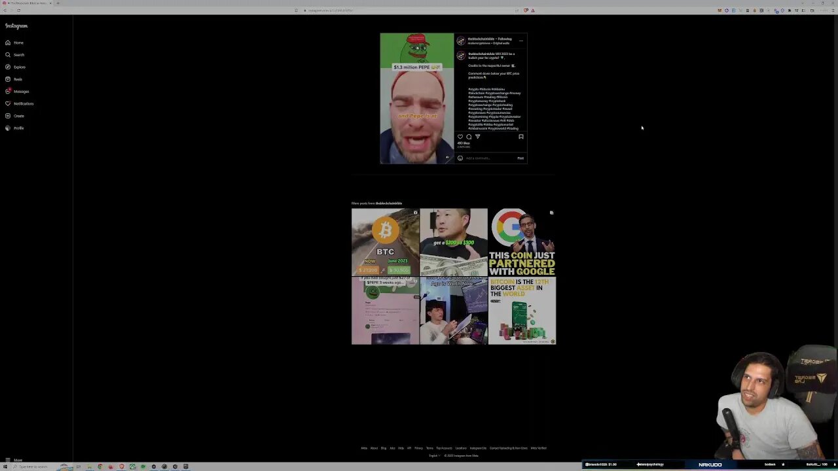Click the Following button in the post header
The image size is (838, 471).
coord(505,39)
